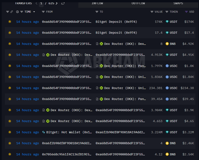Open Bitget: Hot Wallet (0x1… sender

69,132
